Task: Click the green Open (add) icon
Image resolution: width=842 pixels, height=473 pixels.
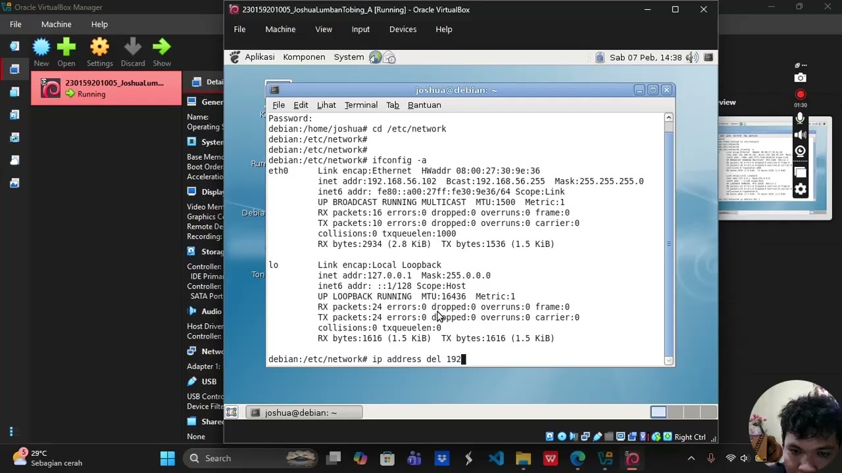Action: [66, 47]
